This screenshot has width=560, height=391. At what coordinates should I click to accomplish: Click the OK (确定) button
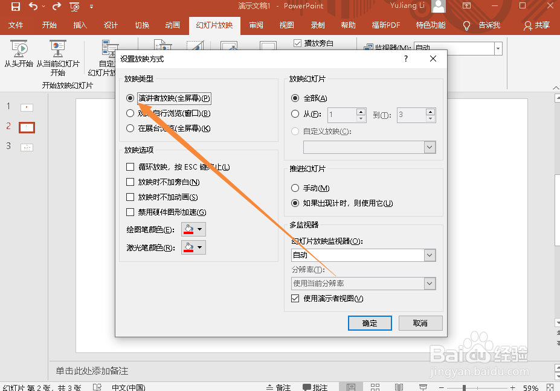click(x=370, y=323)
